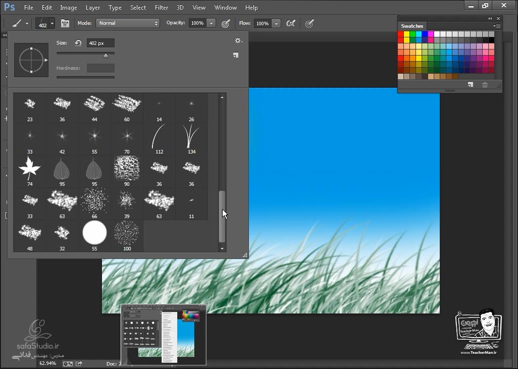Pick the red swatch in first row

pos(401,34)
